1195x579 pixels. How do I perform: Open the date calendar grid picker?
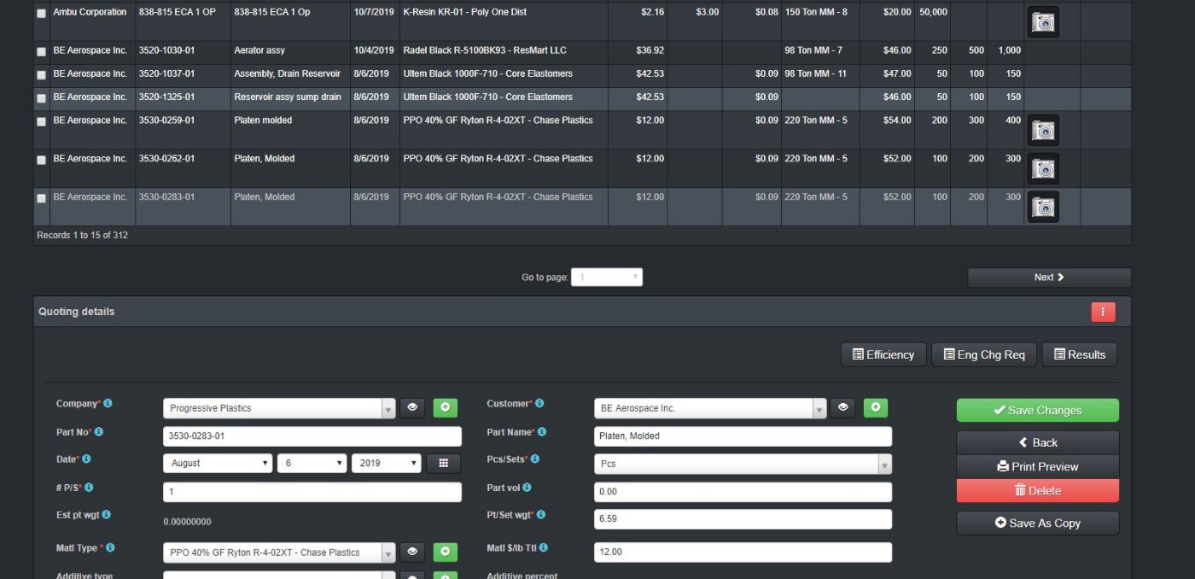click(x=444, y=463)
